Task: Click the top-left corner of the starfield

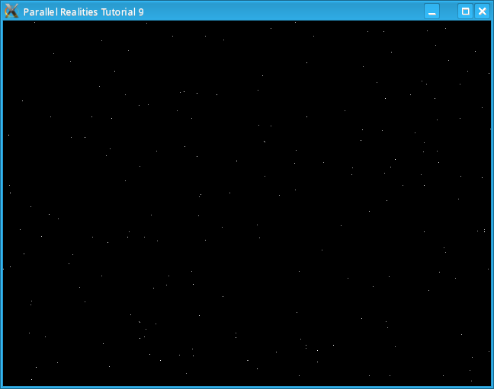Action: click(x=5, y=23)
